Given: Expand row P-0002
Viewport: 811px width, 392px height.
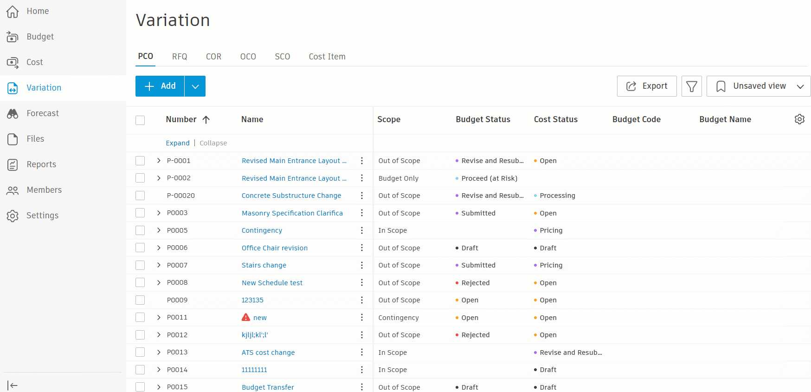Looking at the screenshot, I should [159, 178].
